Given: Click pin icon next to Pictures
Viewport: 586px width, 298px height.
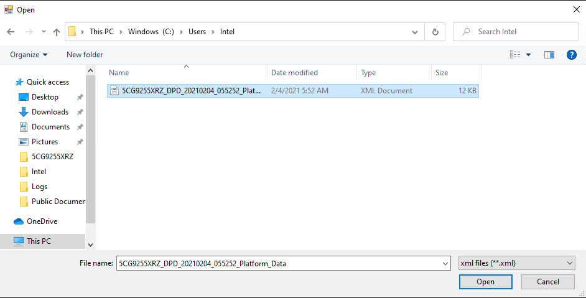Looking at the screenshot, I should pos(80,142).
